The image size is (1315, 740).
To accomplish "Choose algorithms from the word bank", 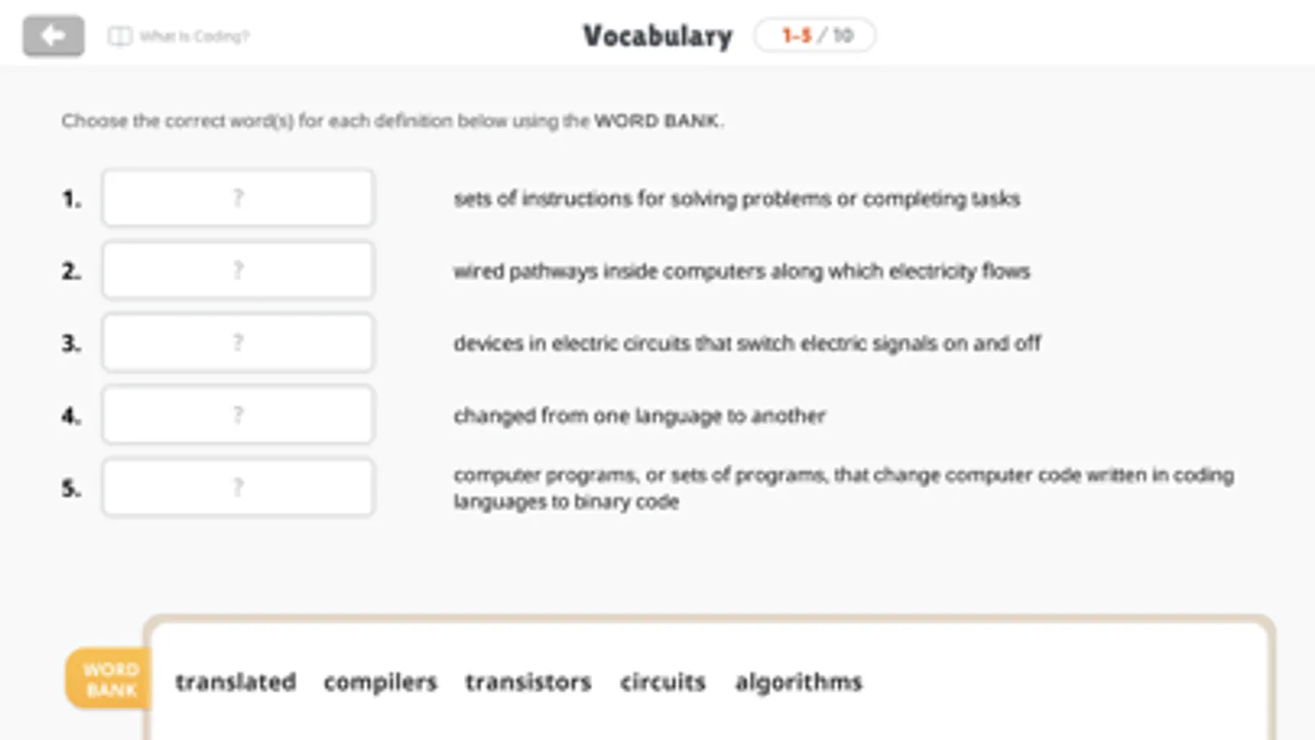I will coord(799,682).
